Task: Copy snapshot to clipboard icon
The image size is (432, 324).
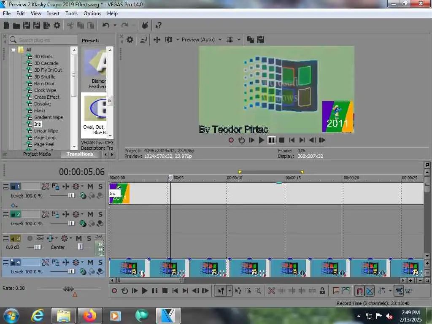Action: click(x=250, y=40)
